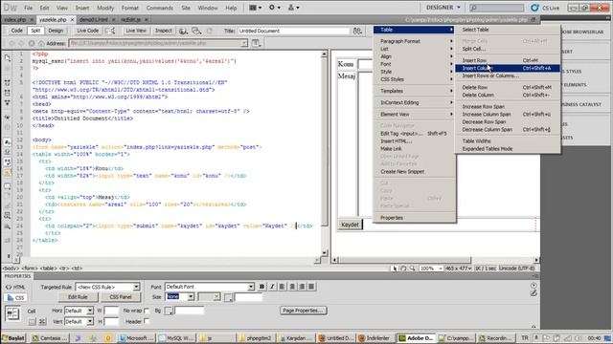Click the split cell icon under Cell
Screen dimensions: 613x344
(x=42, y=321)
